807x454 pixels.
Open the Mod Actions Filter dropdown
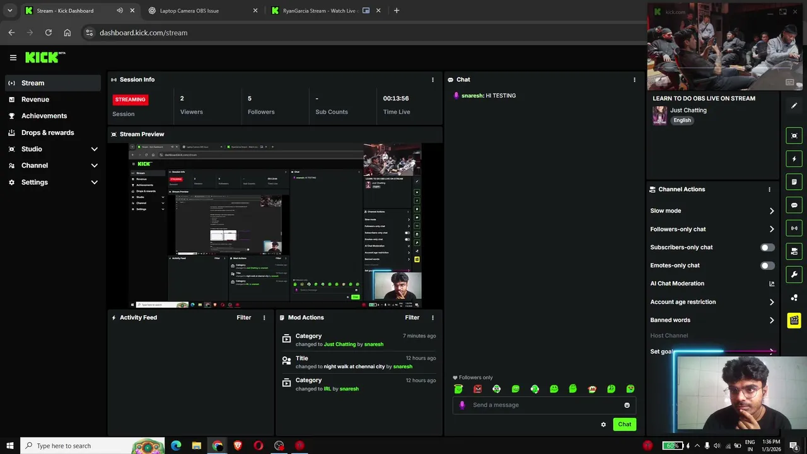click(x=412, y=318)
